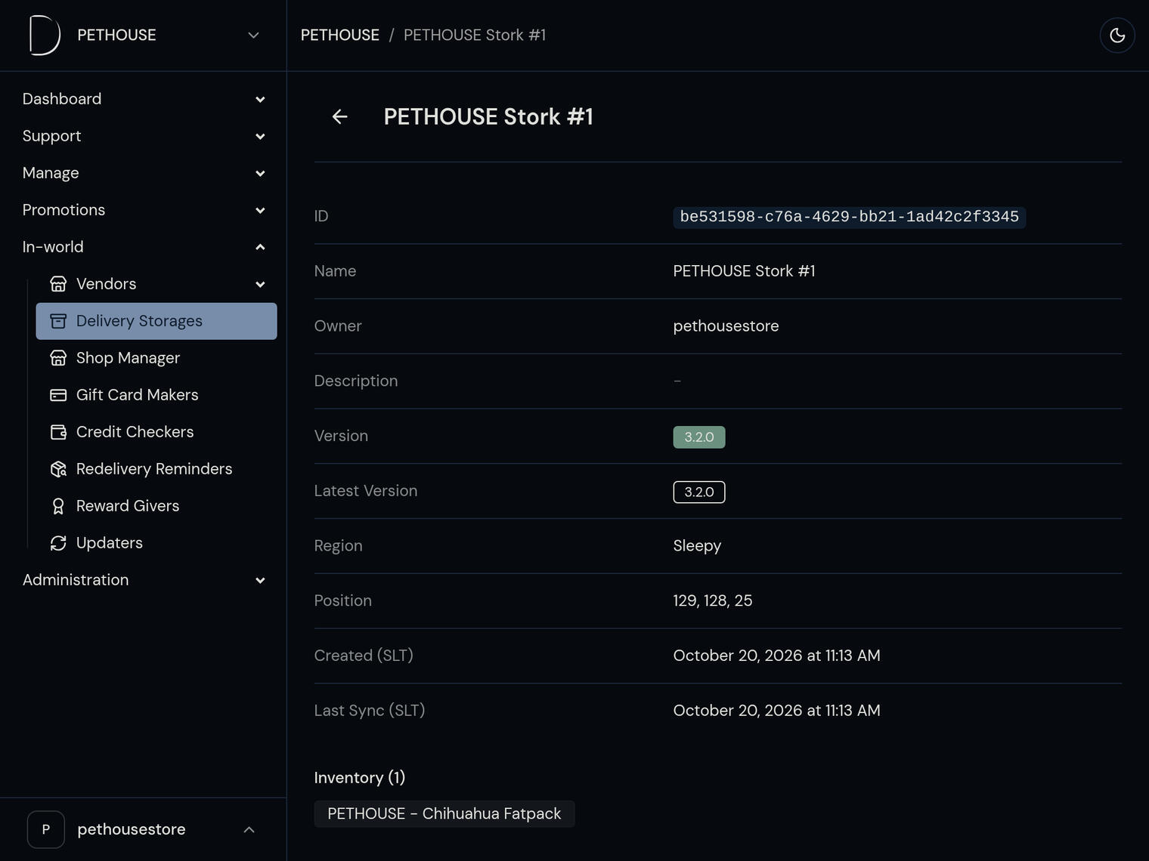Click the Reward Givers award icon
Viewport: 1149px width, 861px height.
point(58,506)
